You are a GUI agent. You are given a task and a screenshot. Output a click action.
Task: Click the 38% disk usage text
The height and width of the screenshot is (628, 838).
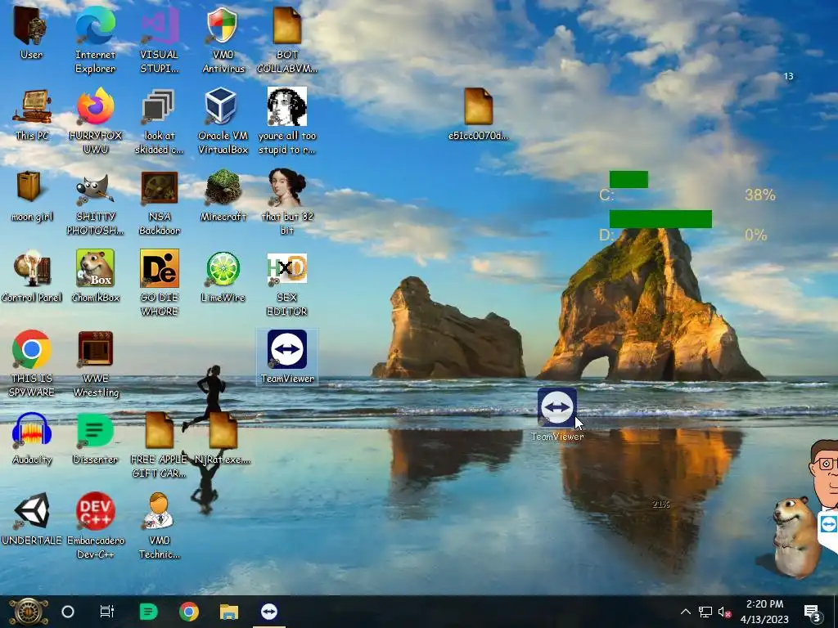[760, 195]
